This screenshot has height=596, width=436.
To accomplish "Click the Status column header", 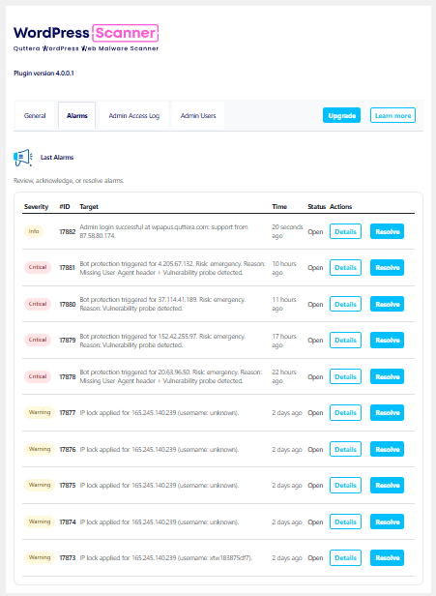I will pos(316,207).
